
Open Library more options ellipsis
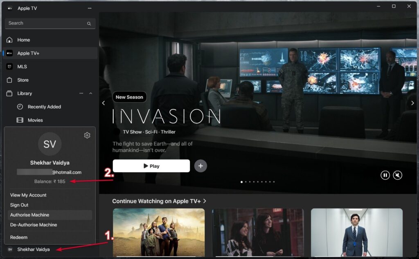(x=81, y=94)
